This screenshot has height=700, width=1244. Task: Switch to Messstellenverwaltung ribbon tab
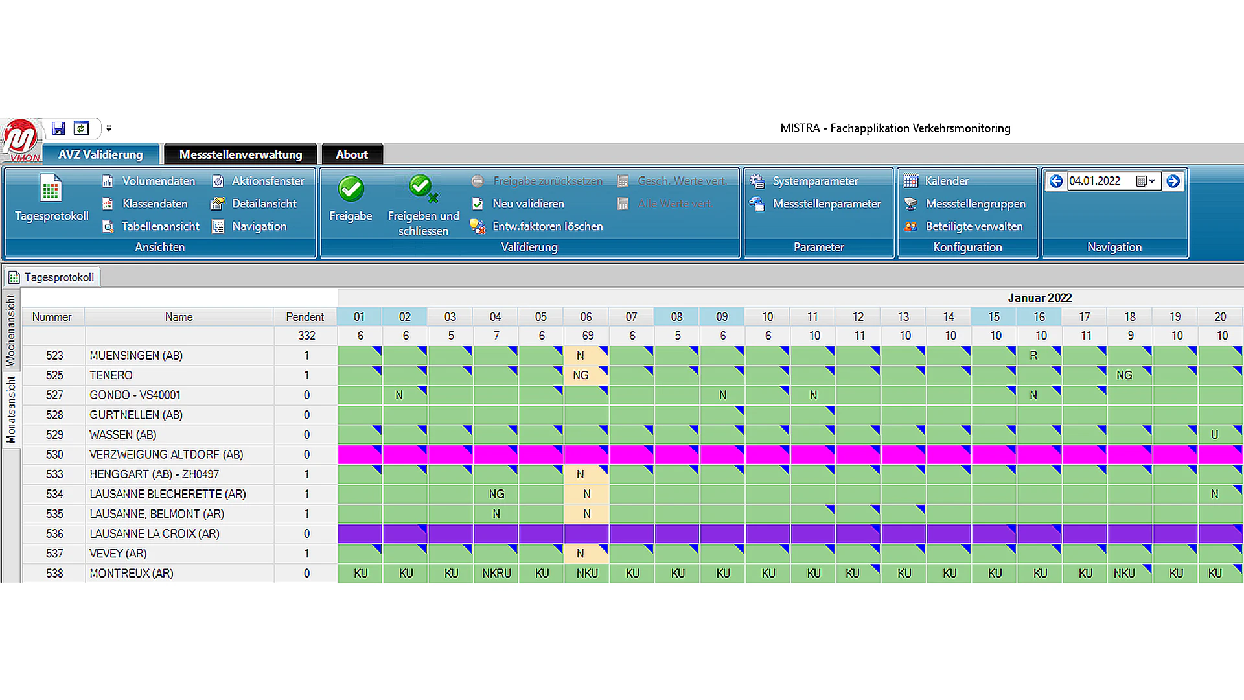coord(240,155)
